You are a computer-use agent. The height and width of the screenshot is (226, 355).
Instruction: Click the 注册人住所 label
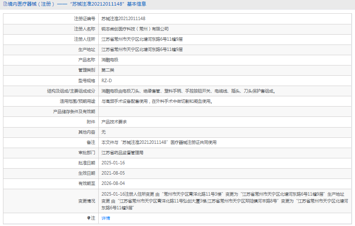point(85,39)
